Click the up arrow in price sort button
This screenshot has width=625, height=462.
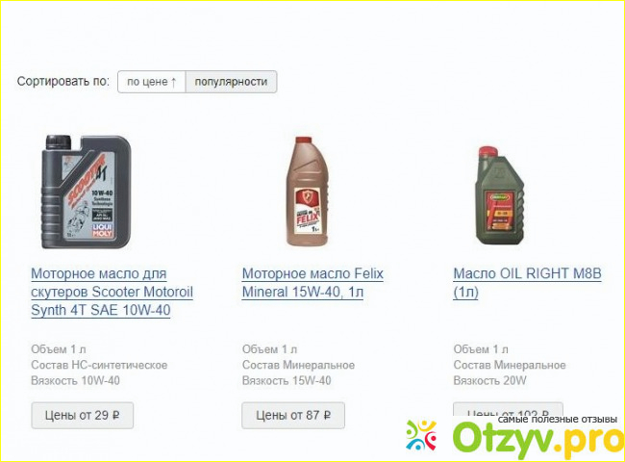173,82
